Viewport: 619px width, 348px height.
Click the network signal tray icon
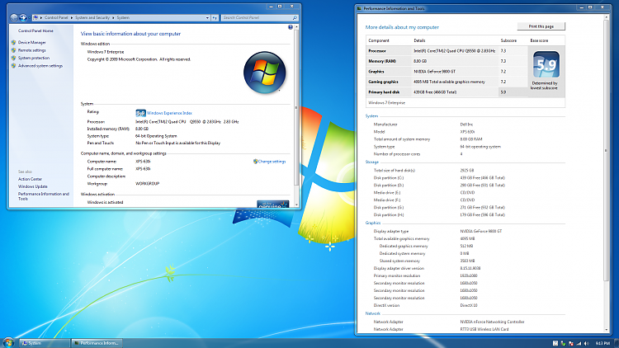579,344
